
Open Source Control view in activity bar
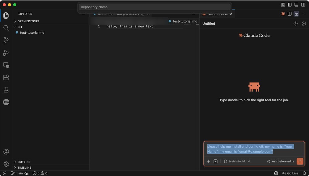click(x=6, y=40)
